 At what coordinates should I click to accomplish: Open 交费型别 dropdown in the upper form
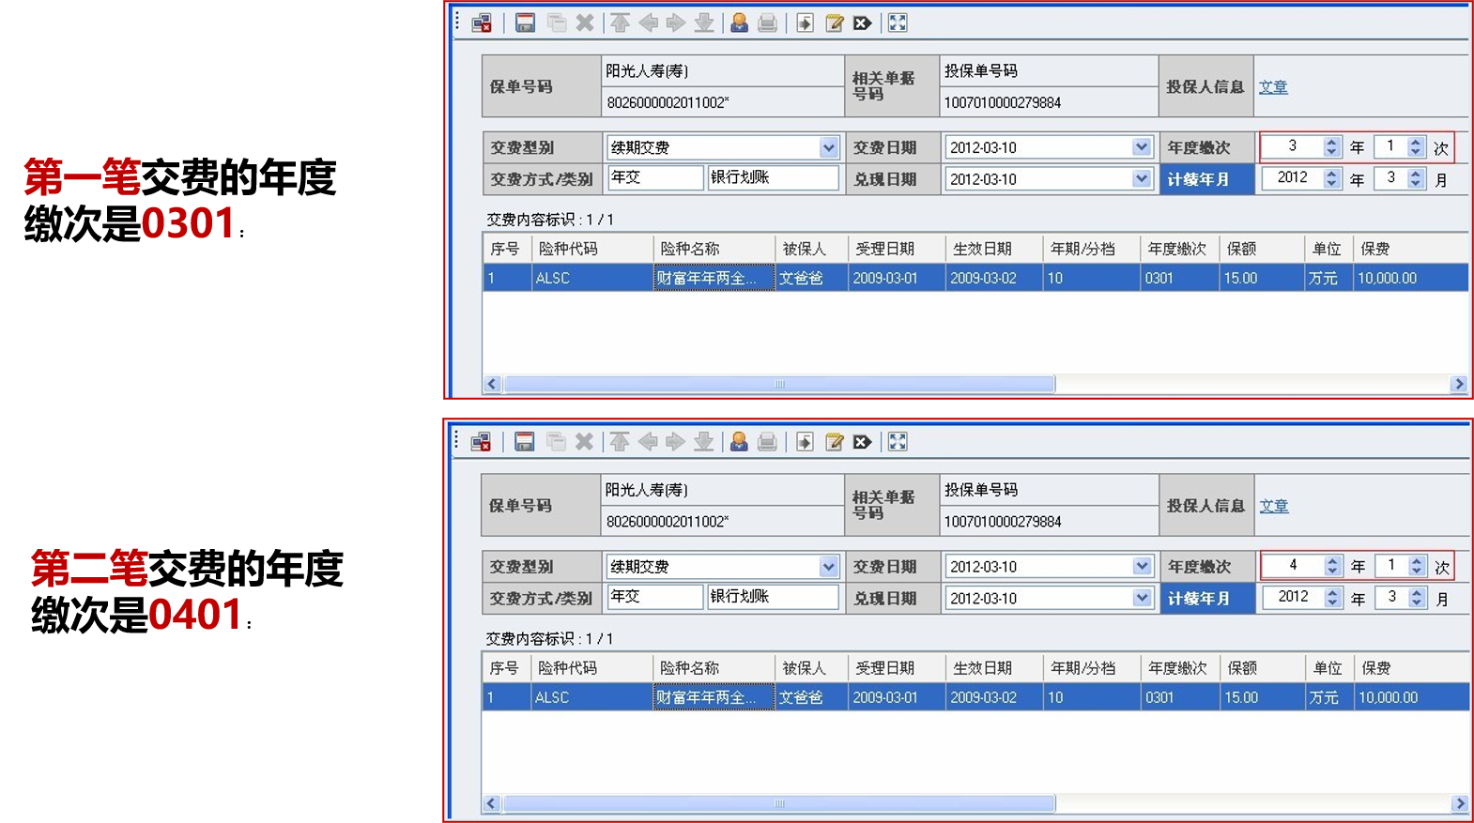pyautogui.click(x=828, y=147)
